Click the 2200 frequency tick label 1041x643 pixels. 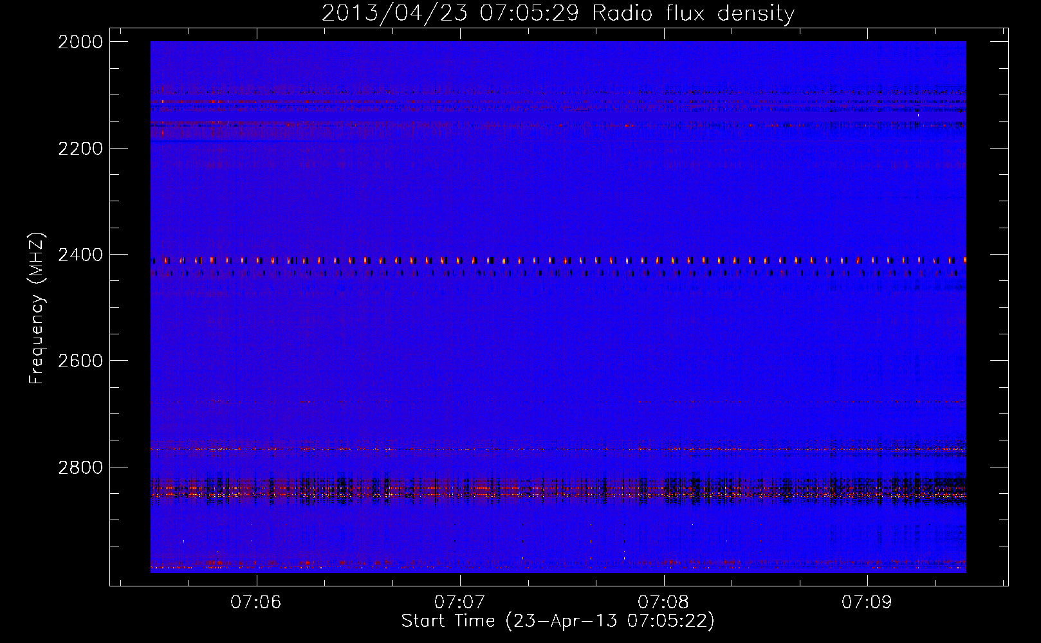point(80,149)
